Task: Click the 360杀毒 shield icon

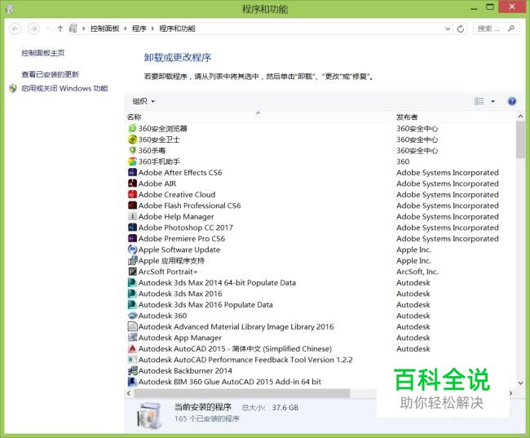Action: click(132, 151)
